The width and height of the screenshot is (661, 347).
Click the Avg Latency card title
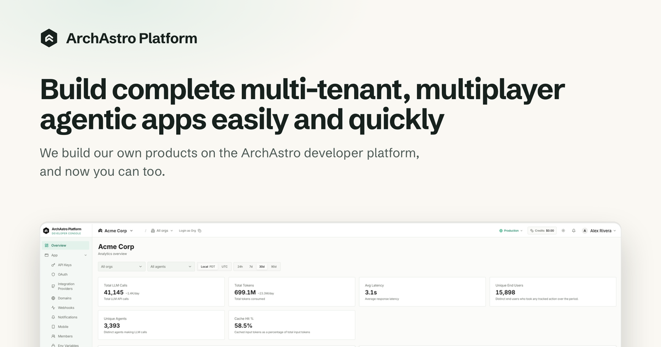[x=375, y=285]
